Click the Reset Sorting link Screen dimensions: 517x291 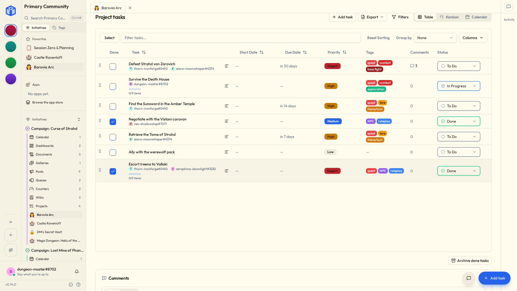(x=378, y=38)
